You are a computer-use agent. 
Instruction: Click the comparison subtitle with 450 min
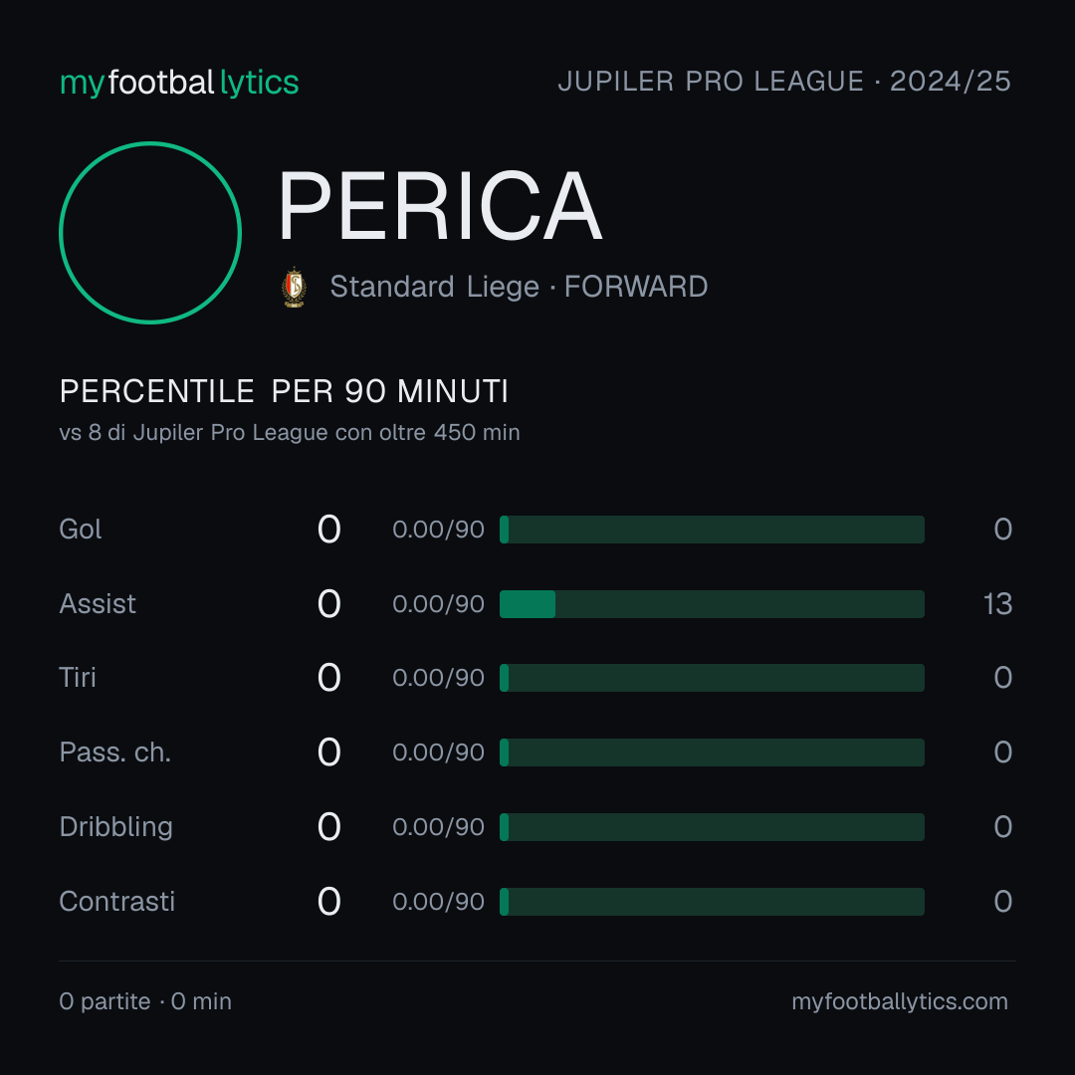(x=290, y=433)
